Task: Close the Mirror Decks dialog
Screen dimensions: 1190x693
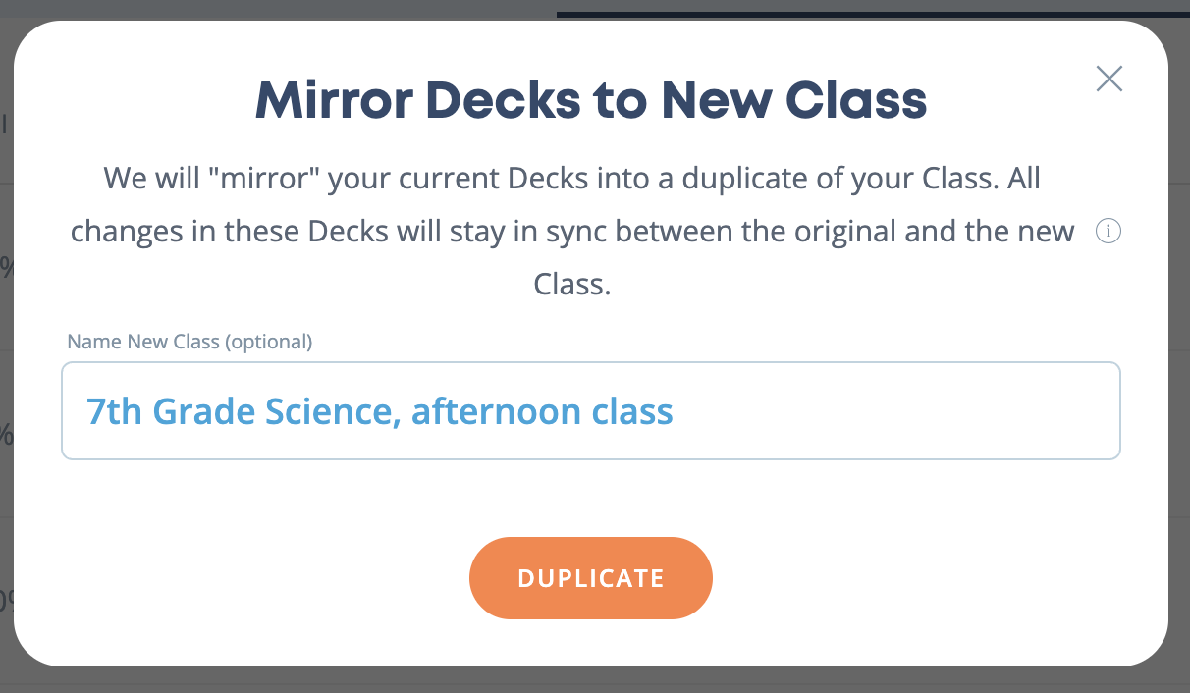Action: 1109,79
